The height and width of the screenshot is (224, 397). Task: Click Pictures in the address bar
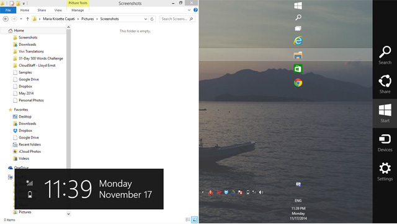[87, 19]
